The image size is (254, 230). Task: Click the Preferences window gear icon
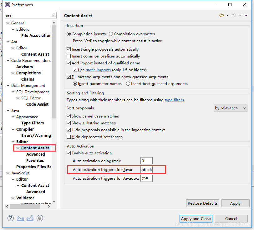point(8,5)
